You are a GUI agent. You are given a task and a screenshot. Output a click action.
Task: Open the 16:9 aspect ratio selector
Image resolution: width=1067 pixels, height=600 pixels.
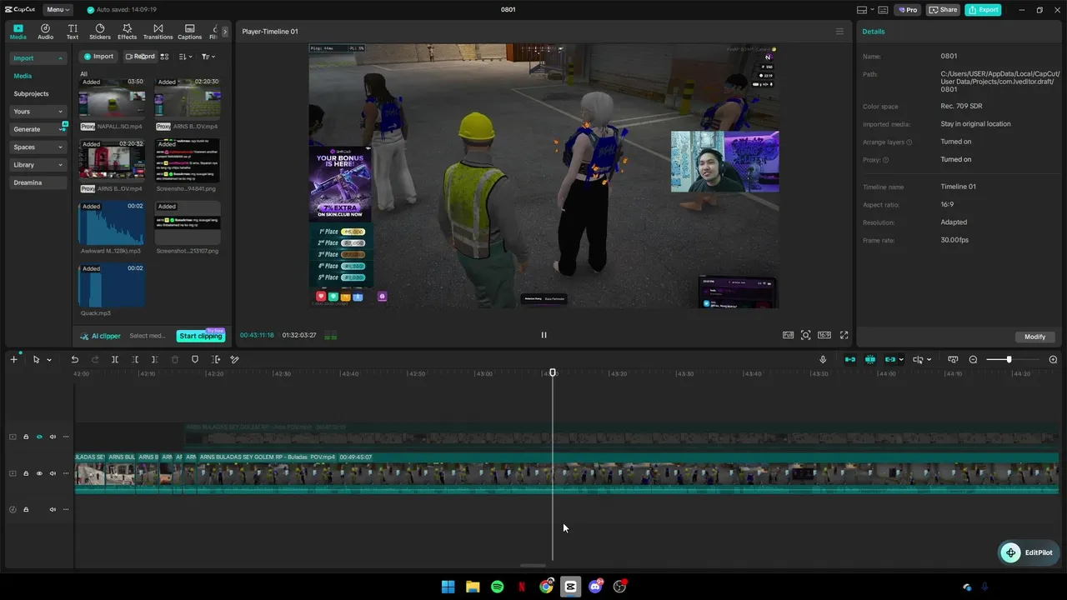pyautogui.click(x=824, y=335)
